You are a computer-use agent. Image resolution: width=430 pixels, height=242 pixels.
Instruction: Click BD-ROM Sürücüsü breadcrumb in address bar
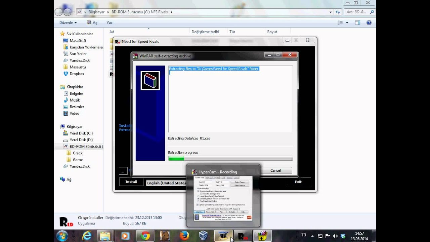click(140, 12)
